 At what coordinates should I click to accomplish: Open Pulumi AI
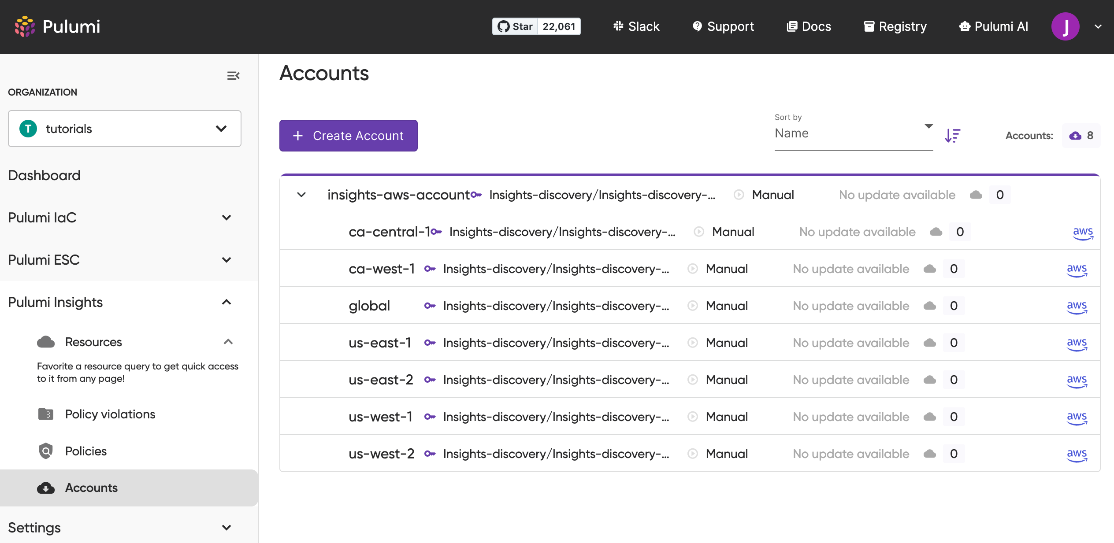[994, 26]
